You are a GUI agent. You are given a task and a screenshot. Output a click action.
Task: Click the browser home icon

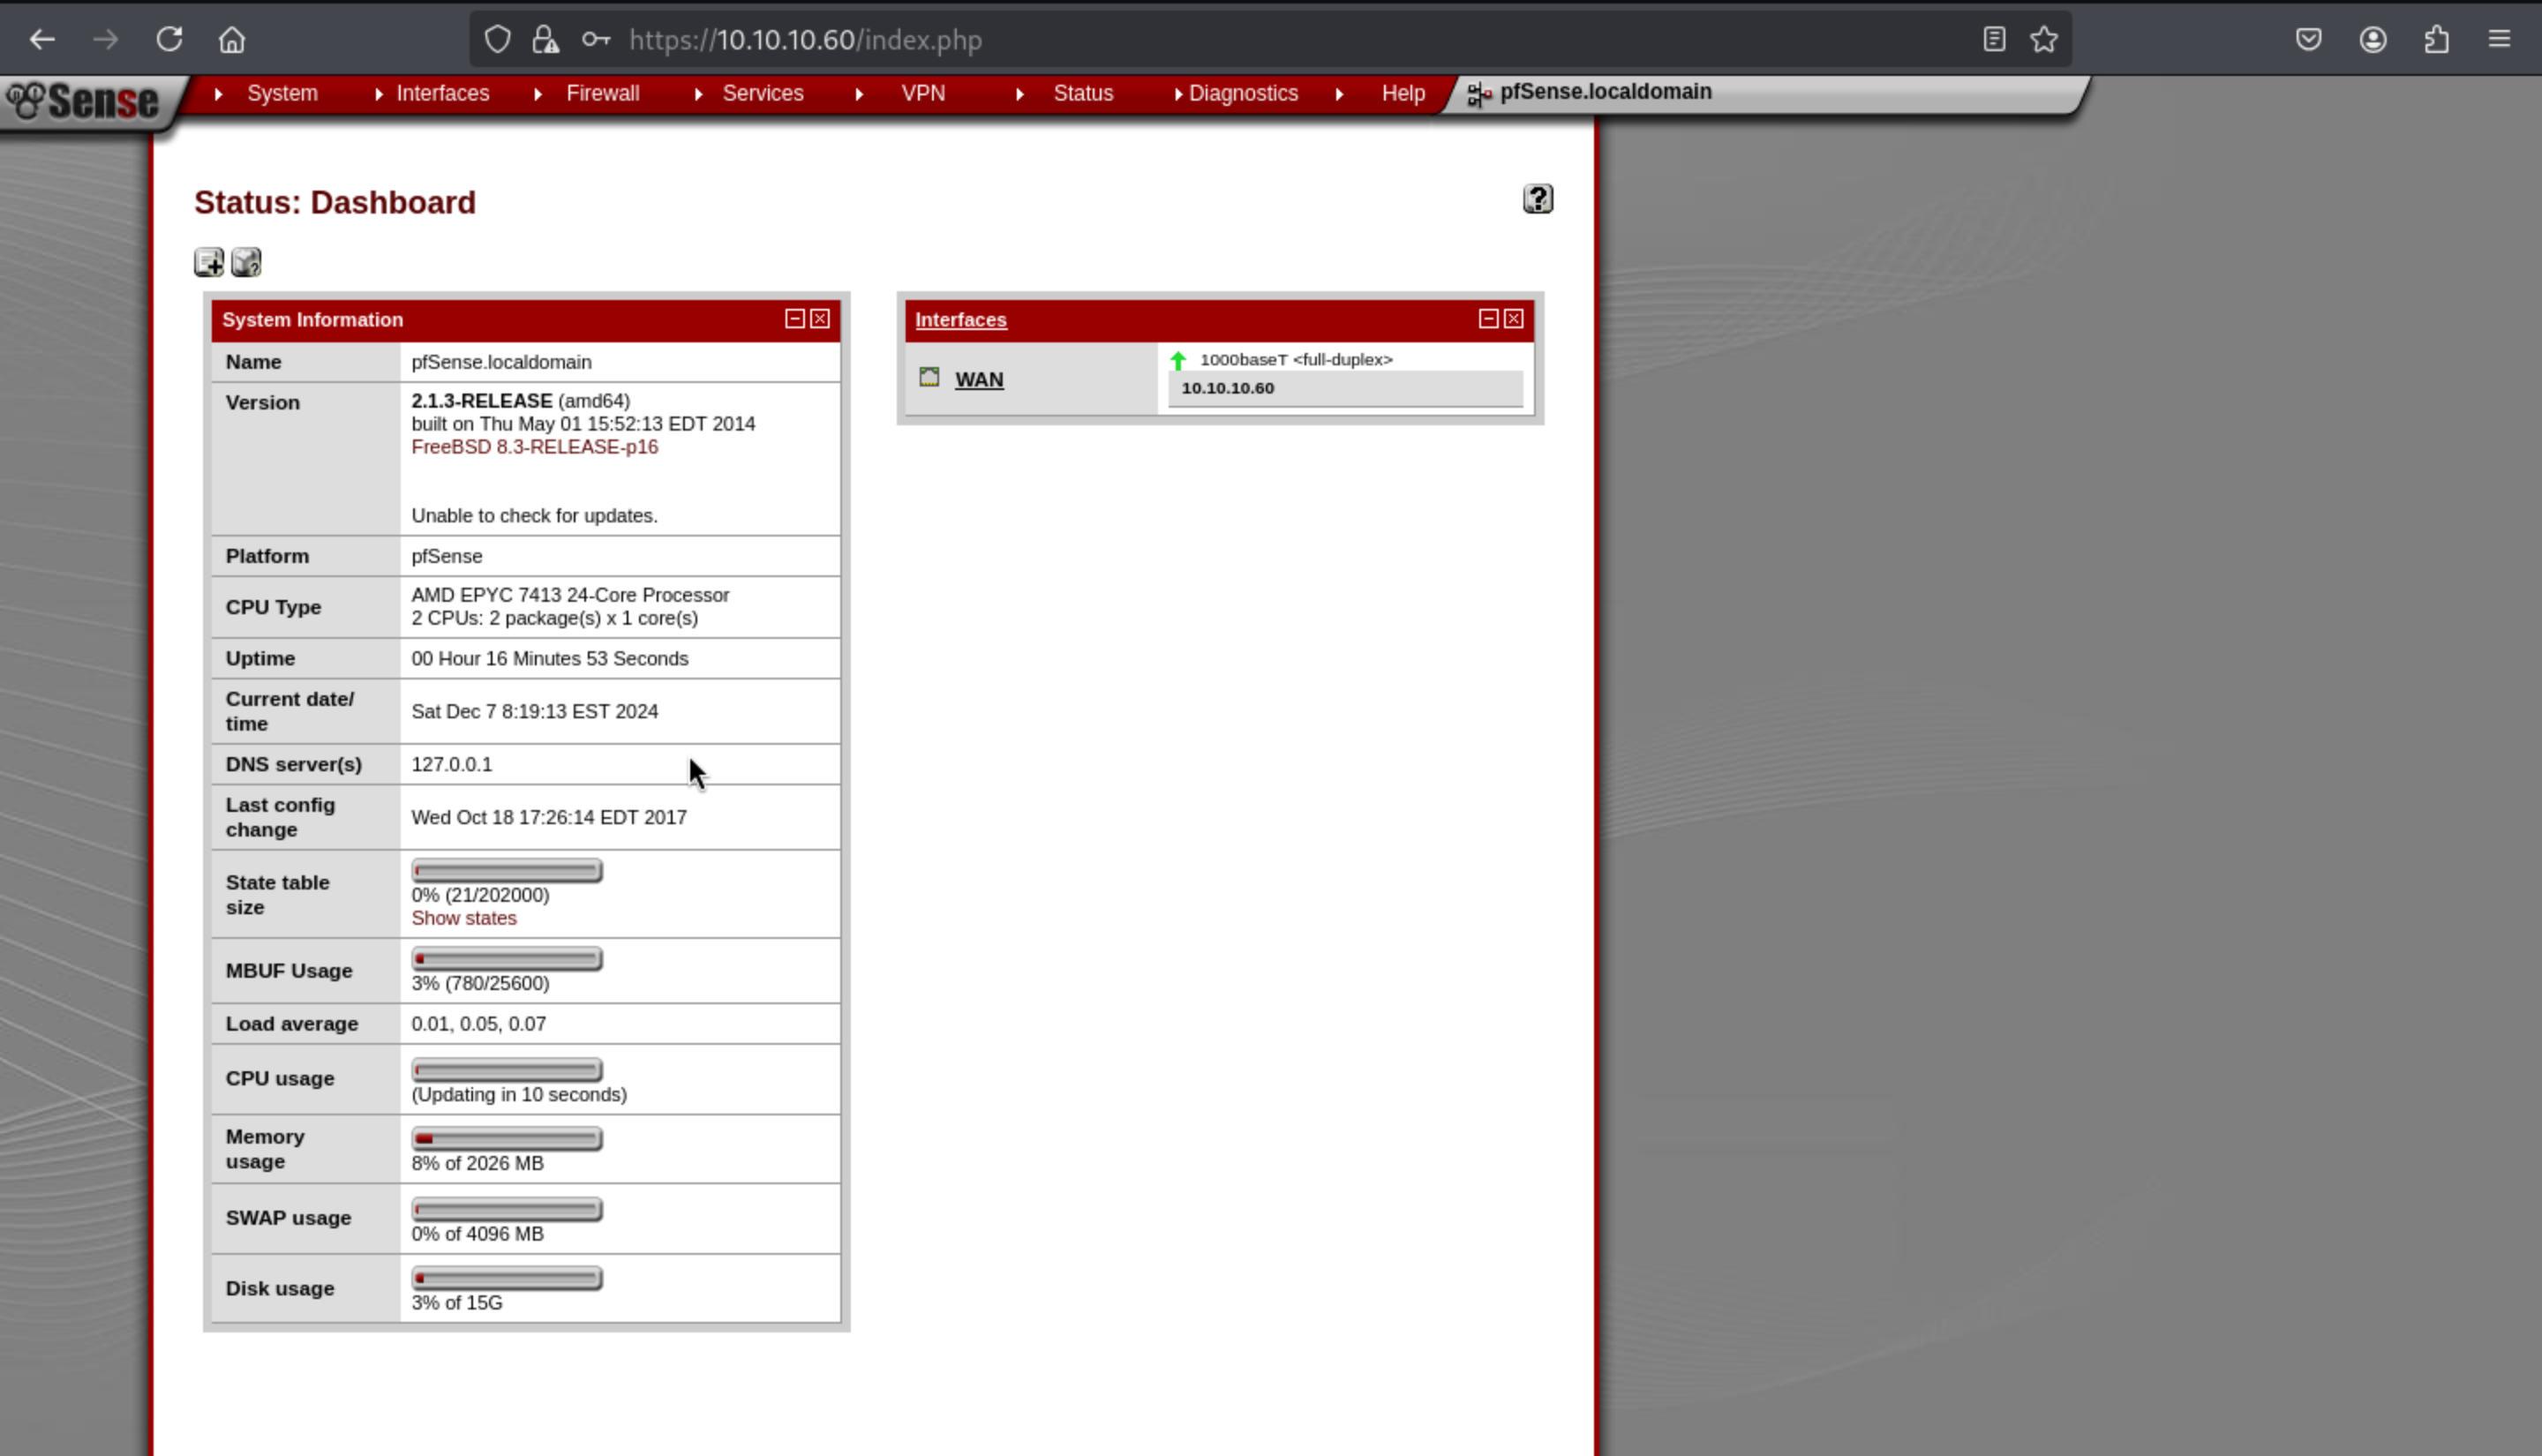point(232,39)
